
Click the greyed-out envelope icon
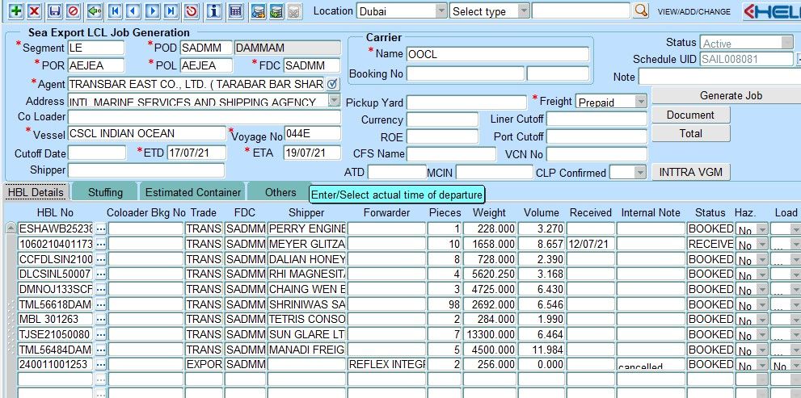(293, 10)
